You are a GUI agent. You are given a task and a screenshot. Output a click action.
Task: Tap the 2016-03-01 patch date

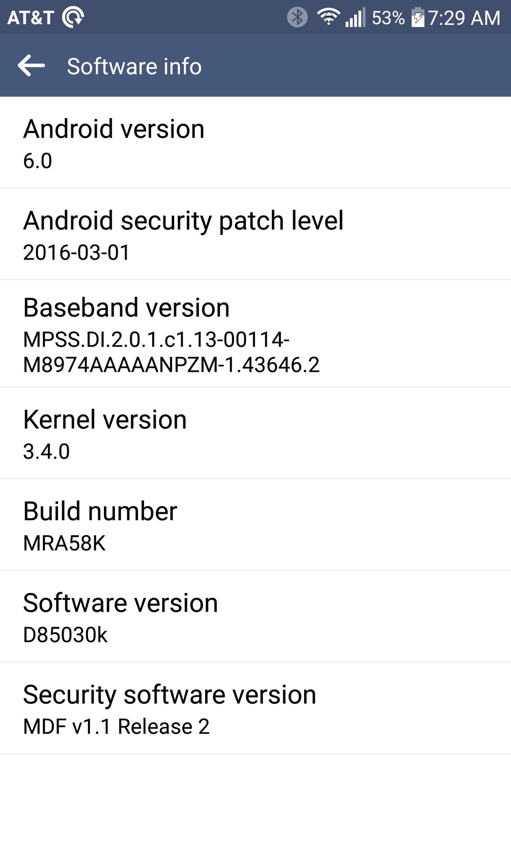tap(76, 252)
